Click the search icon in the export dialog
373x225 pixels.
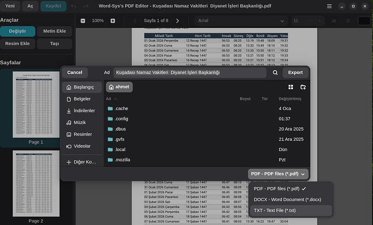point(275,72)
